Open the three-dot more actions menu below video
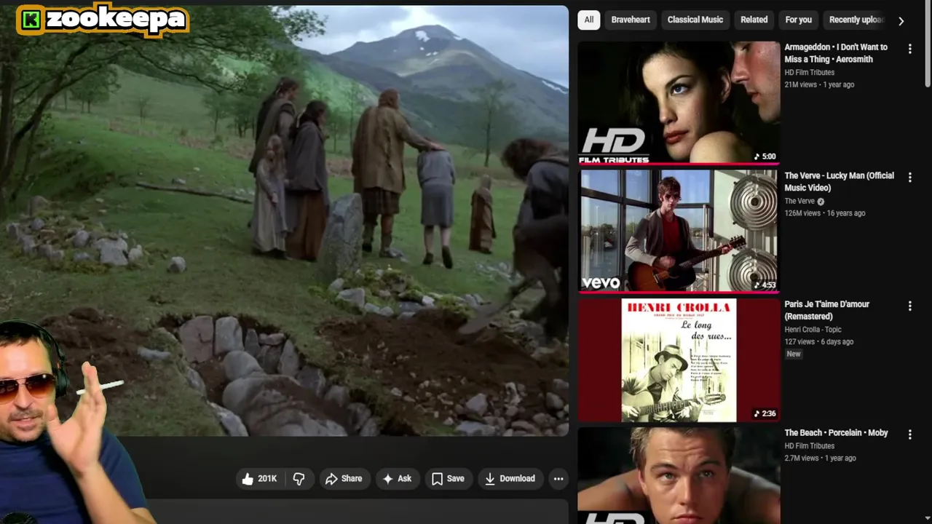This screenshot has height=524, width=932. click(558, 478)
